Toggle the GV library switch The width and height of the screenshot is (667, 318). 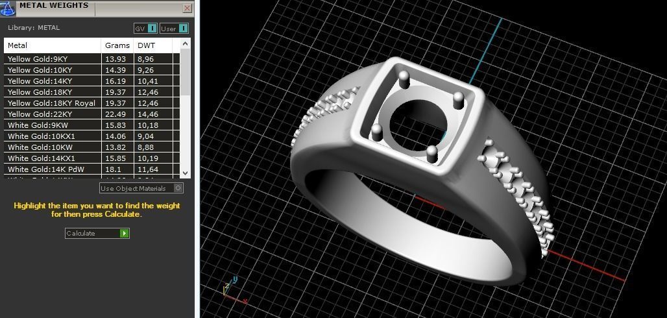(x=145, y=29)
